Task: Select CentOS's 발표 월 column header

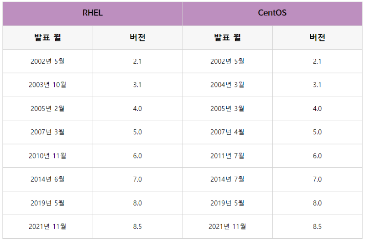Action: [x=227, y=37]
